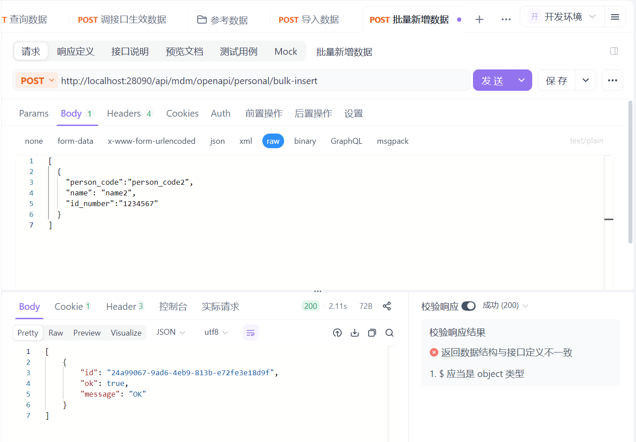Click the upload response icon

click(337, 333)
